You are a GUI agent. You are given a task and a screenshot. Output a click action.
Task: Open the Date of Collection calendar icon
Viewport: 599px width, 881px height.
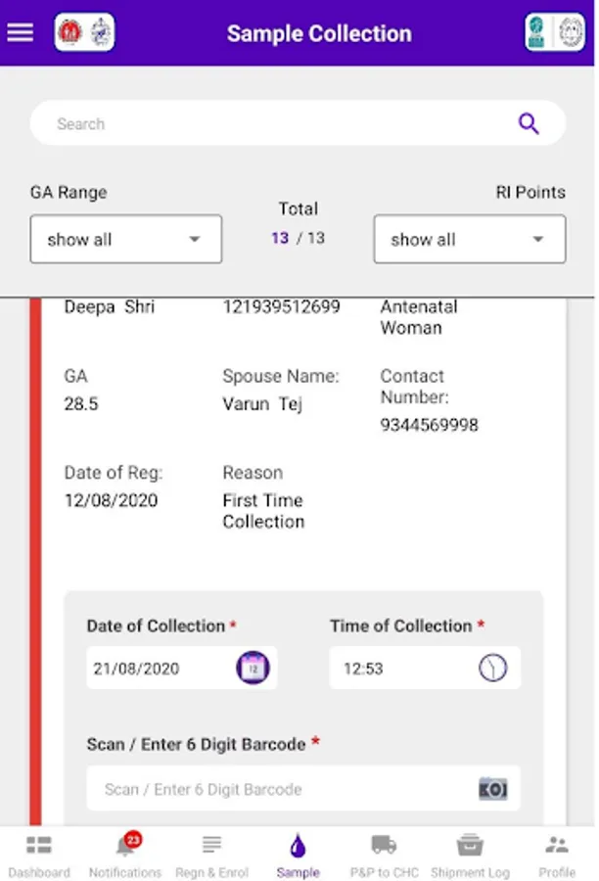point(253,669)
